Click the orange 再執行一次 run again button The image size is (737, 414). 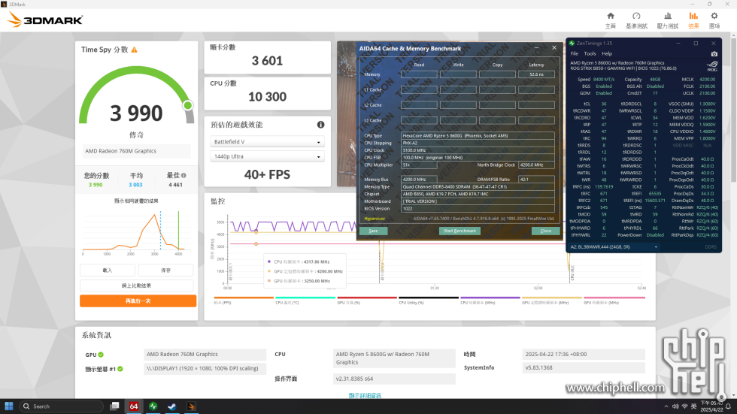(x=138, y=301)
